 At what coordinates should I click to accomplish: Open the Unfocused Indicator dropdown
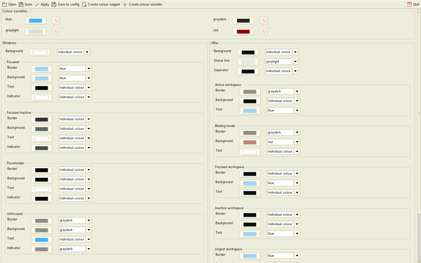point(89,249)
